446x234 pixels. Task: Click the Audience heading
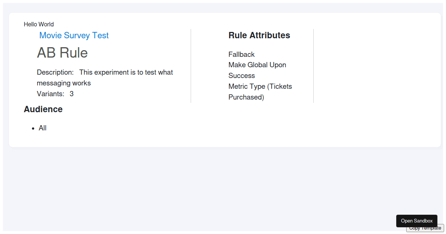point(43,109)
